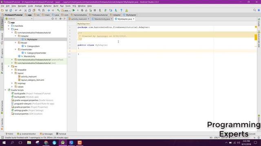Switch to the activity_main.xml editor tab
Image resolution: width=261 pixels, height=146 pixels.
pos(79,19)
